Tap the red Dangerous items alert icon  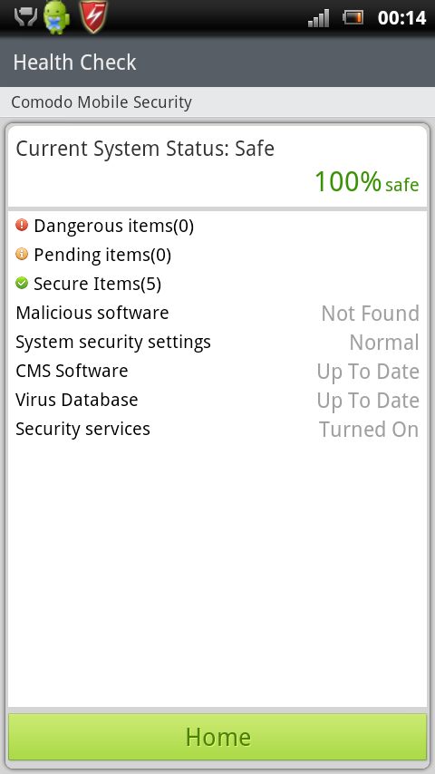22,225
